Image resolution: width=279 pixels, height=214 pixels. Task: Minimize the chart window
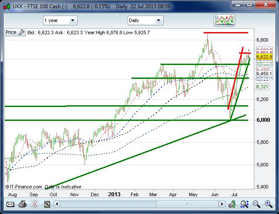pos(238,5)
